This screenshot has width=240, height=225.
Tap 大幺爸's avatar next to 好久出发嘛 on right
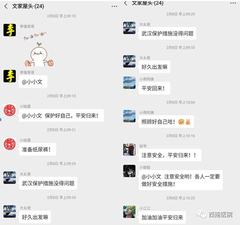pos(129,61)
